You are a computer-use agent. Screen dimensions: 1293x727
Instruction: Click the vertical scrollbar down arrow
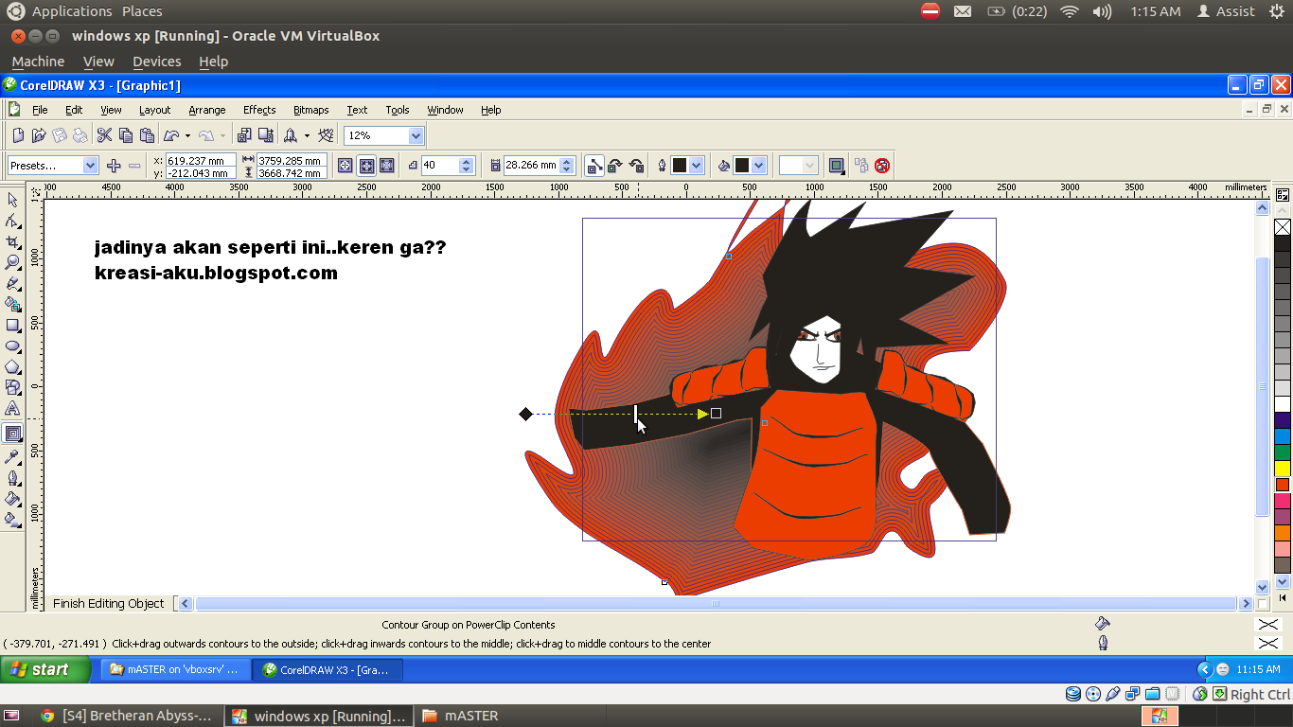[x=1262, y=587]
